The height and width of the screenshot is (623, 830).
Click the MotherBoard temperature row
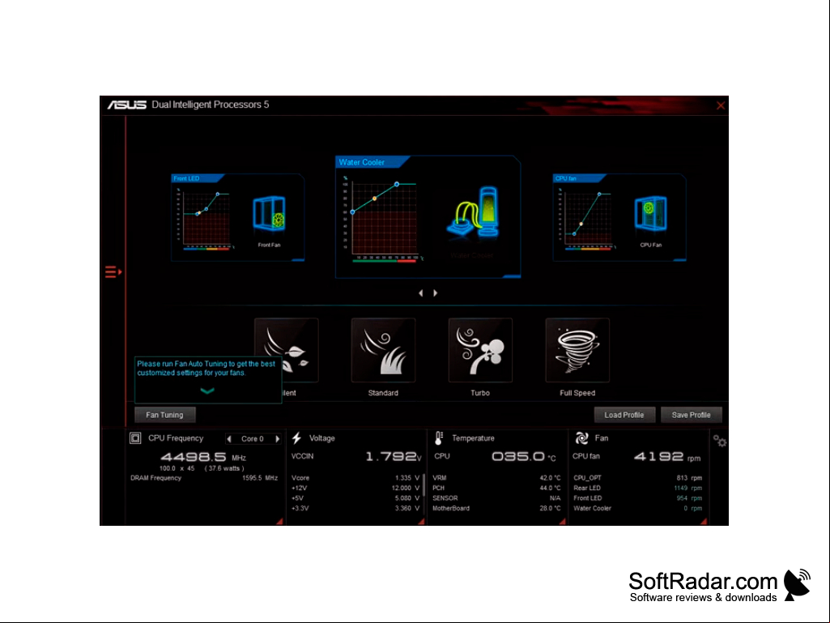click(496, 508)
